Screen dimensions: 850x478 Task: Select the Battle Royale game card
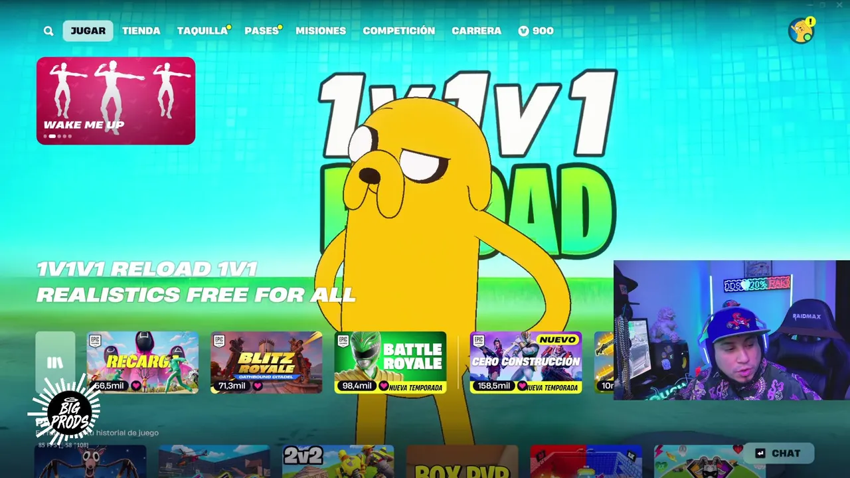390,362
